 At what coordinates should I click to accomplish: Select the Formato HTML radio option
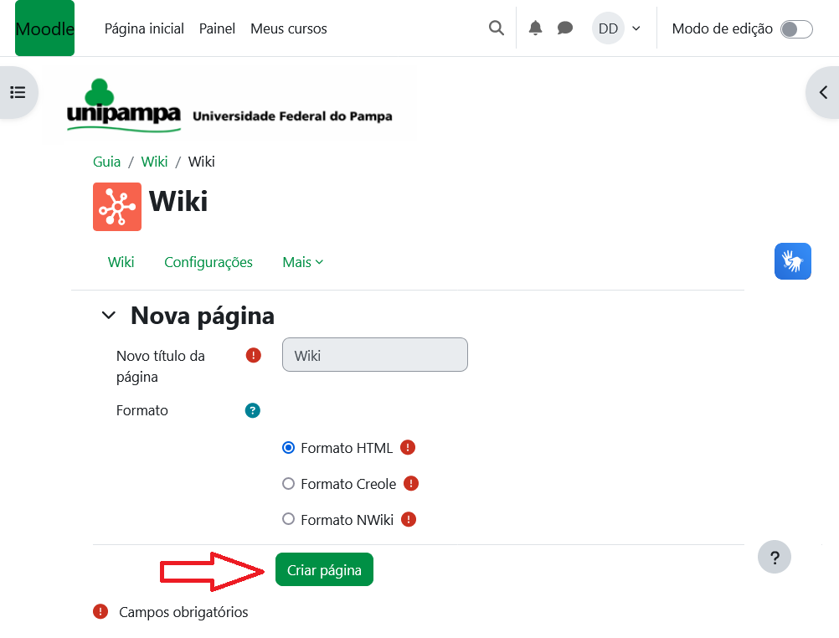289,448
